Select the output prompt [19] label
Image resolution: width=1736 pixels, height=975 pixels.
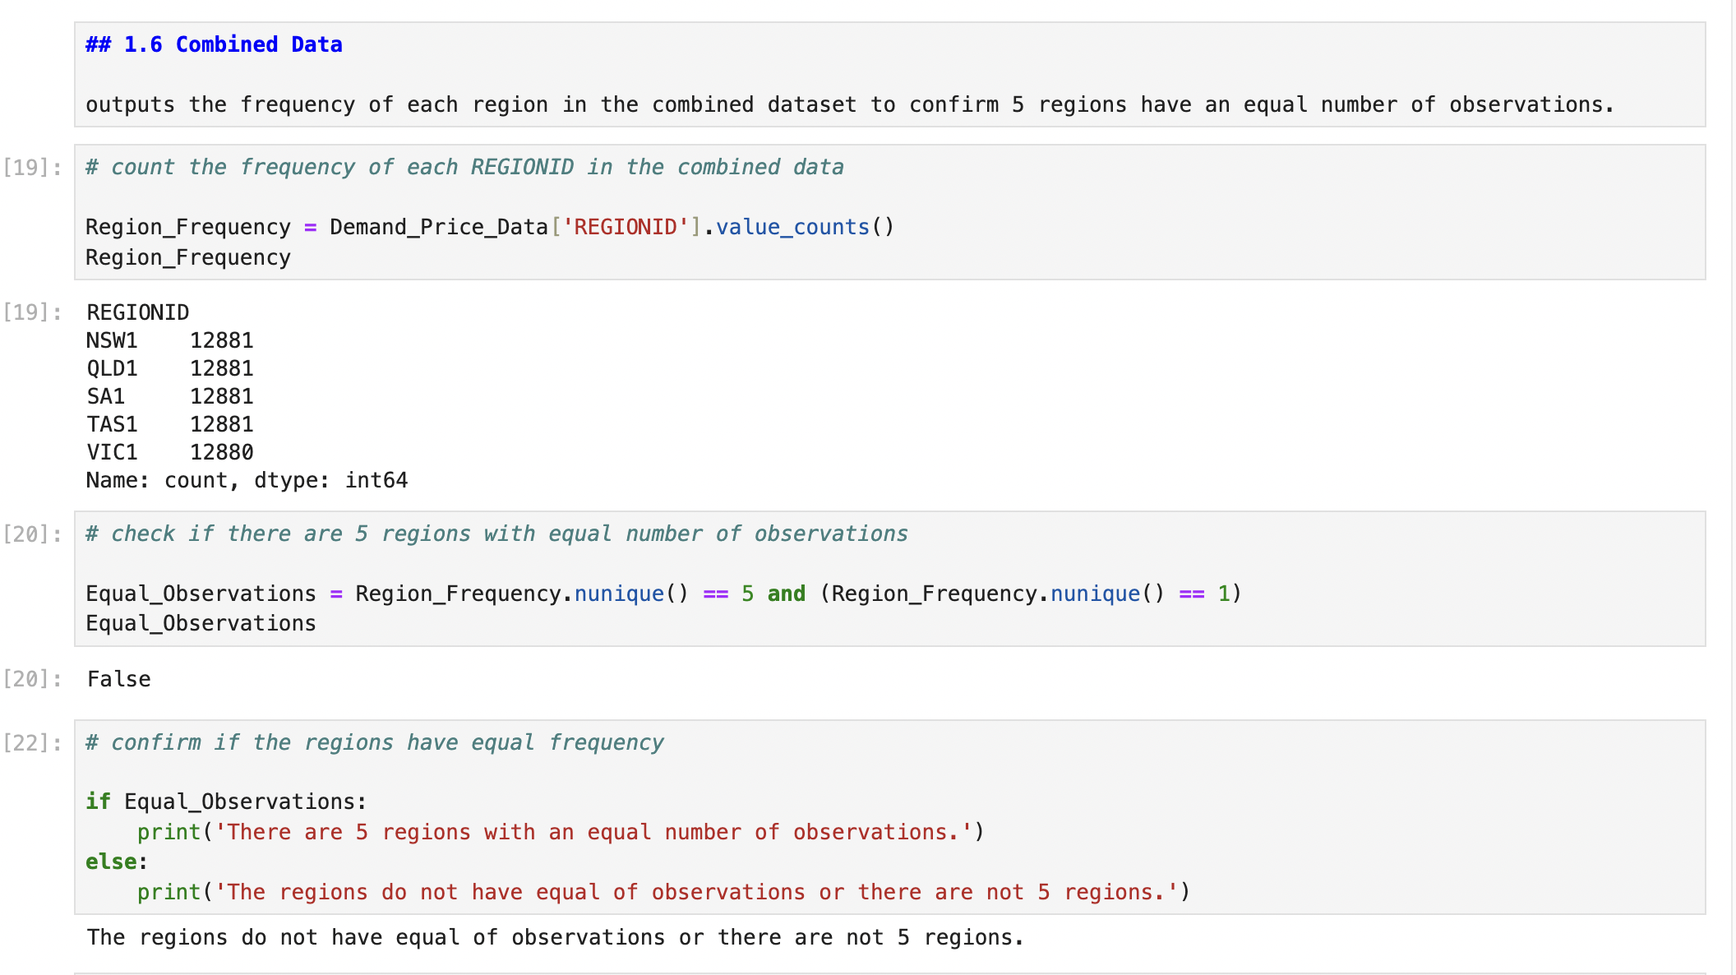[32, 312]
